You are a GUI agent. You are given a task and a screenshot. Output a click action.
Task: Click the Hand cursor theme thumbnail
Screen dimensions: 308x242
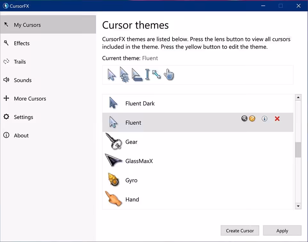(114, 199)
